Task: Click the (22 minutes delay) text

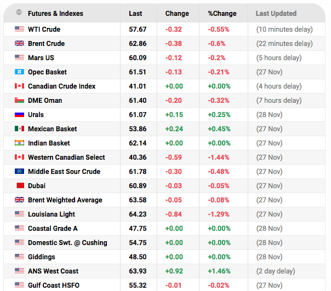Action: point(284,43)
